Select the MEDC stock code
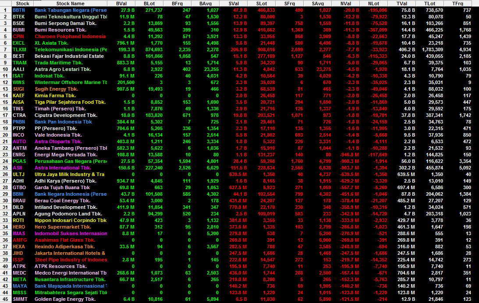The width and height of the screenshot is (479, 303). coord(20,273)
